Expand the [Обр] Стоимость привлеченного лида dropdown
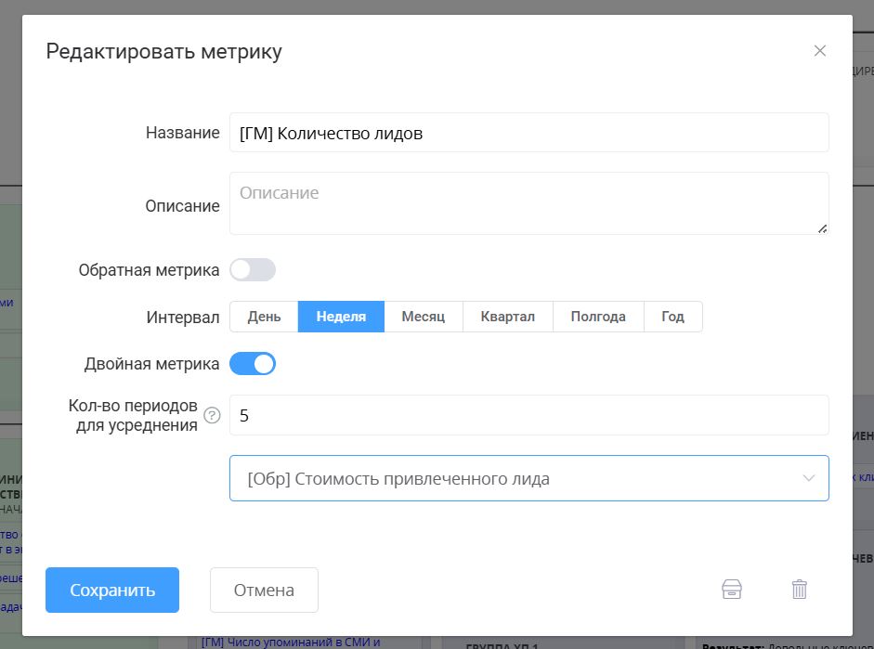The image size is (874, 649). point(529,478)
